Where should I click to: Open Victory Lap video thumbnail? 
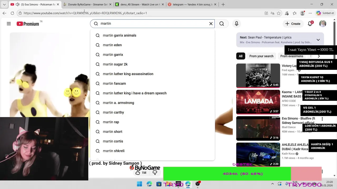pyautogui.click(x=258, y=76)
